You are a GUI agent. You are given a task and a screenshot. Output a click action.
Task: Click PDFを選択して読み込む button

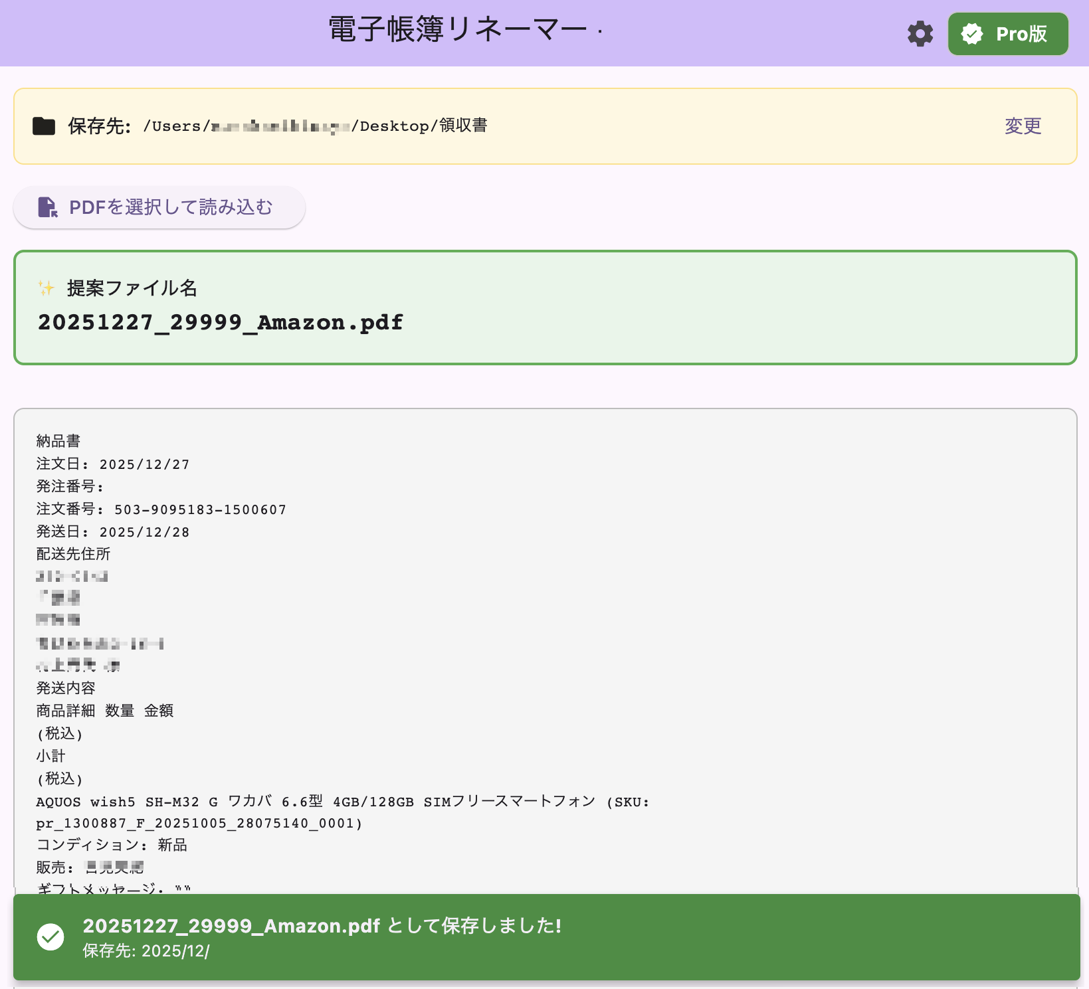pos(159,207)
